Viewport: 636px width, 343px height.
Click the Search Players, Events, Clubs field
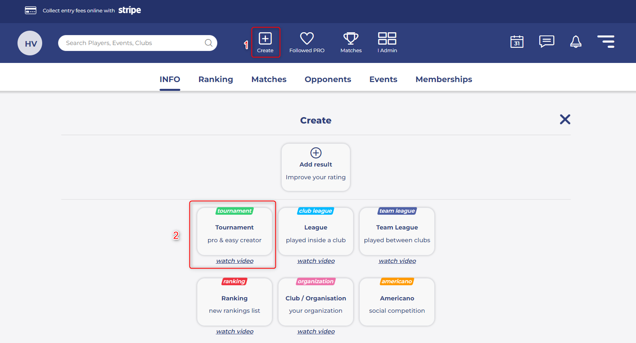click(138, 43)
